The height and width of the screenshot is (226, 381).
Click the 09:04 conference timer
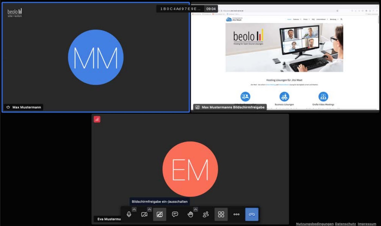(x=211, y=9)
